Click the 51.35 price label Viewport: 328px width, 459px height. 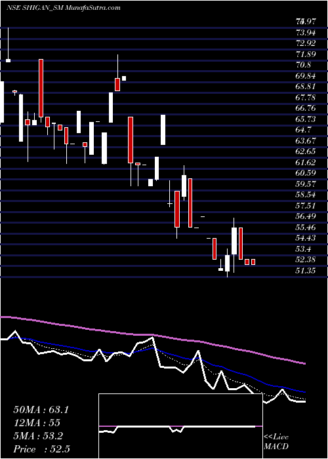pos(306,270)
